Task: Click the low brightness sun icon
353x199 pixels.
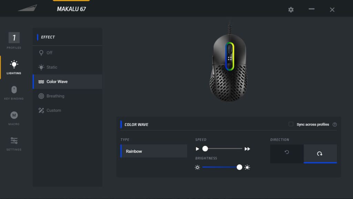Action: tap(197, 167)
